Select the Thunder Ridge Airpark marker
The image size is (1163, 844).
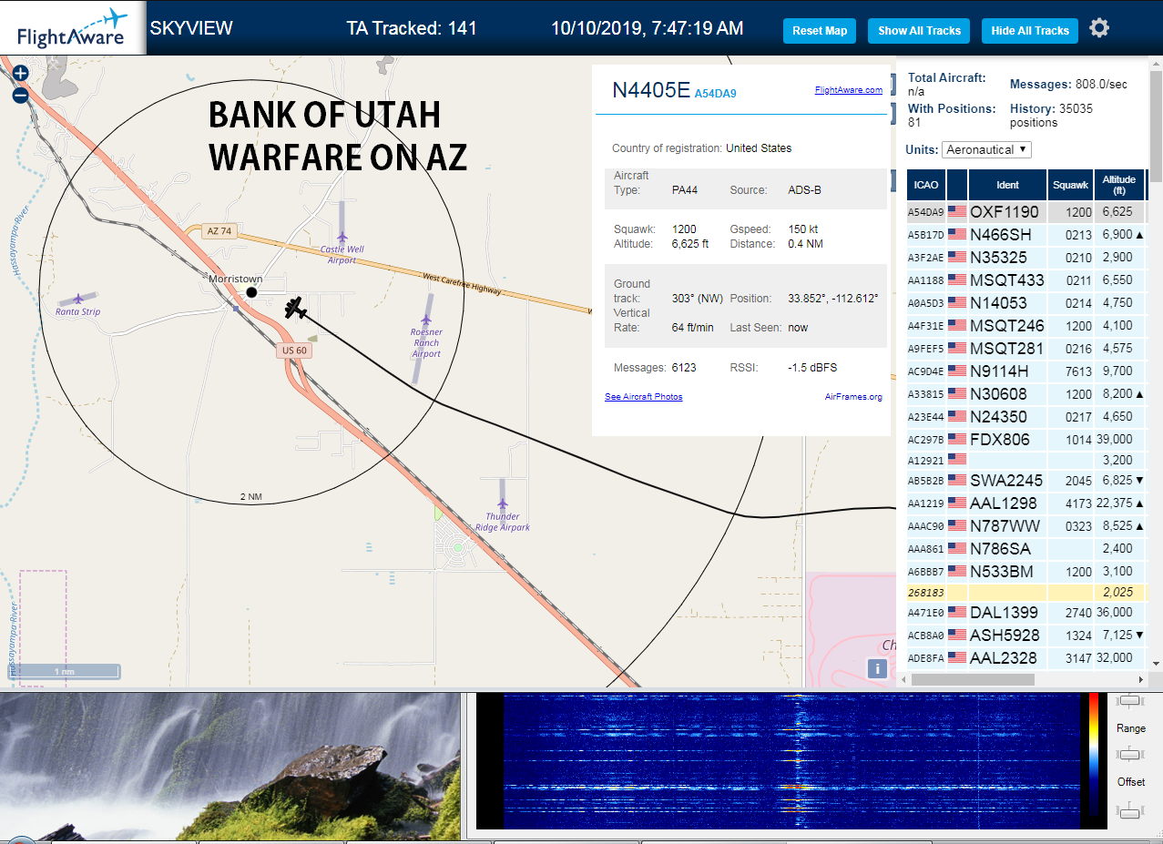[502, 503]
